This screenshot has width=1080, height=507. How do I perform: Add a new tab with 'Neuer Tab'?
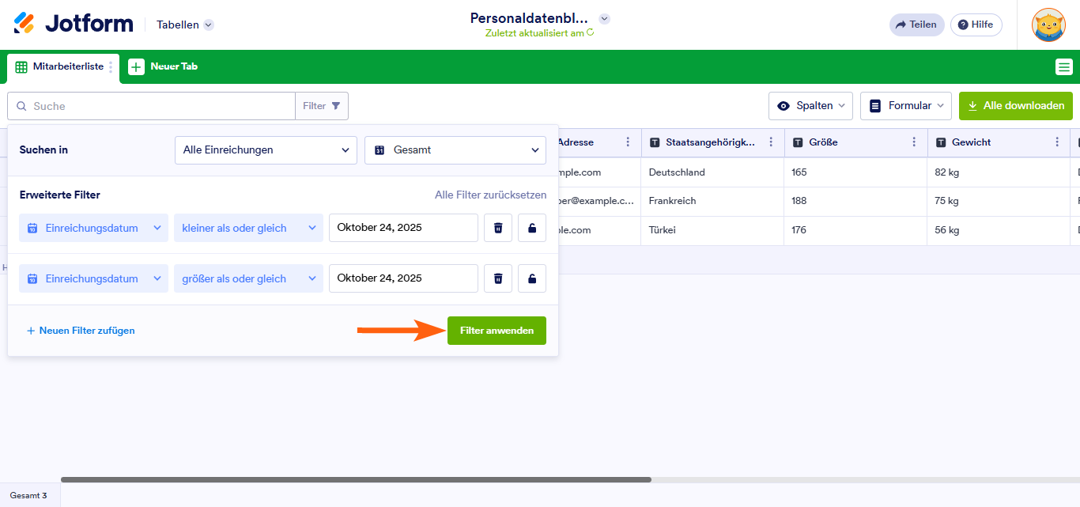pos(164,67)
